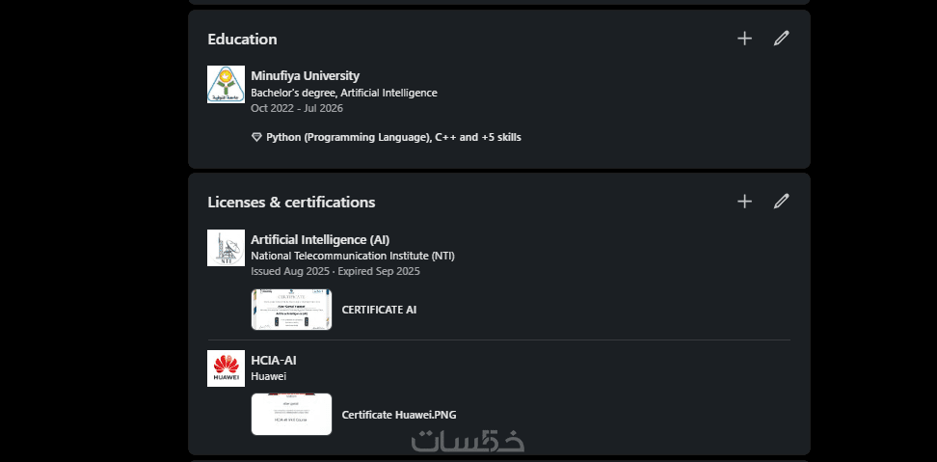Open the CERTIFICATE AI image thumbnail
This screenshot has width=937, height=462.
[291, 310]
